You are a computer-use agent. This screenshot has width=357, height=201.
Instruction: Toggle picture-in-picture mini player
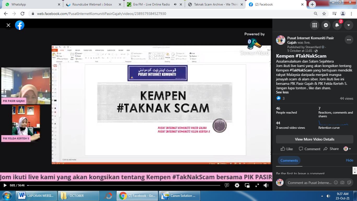[247, 185]
